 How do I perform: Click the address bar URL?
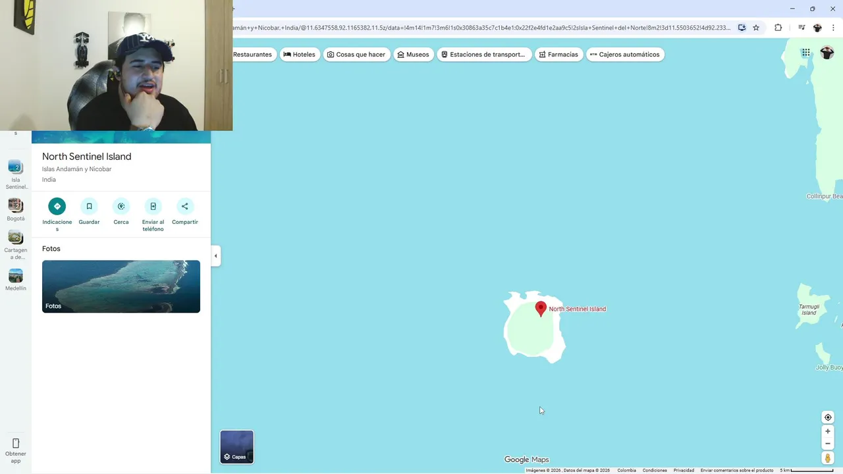[x=481, y=28]
